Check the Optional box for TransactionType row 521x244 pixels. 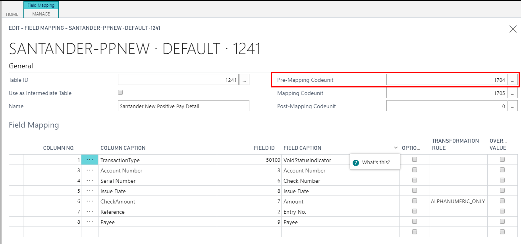pos(415,159)
